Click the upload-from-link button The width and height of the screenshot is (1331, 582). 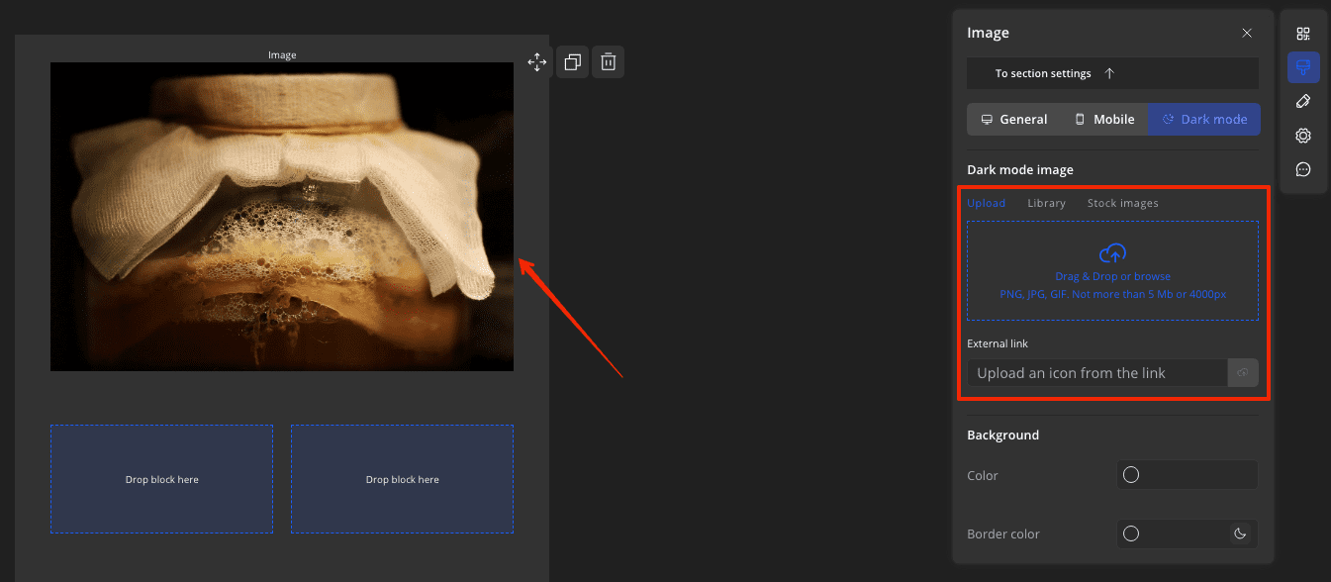coord(1243,373)
